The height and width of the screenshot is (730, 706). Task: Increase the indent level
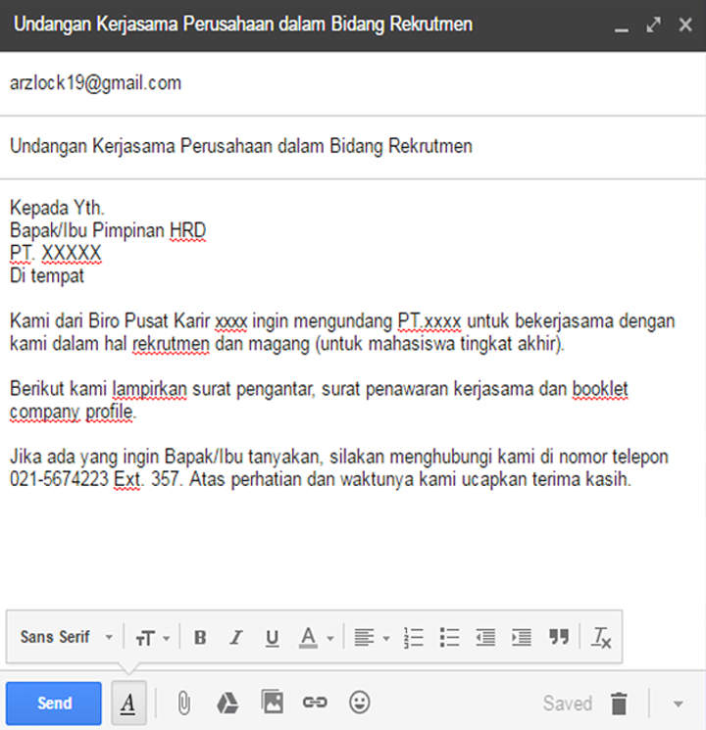[521, 637]
